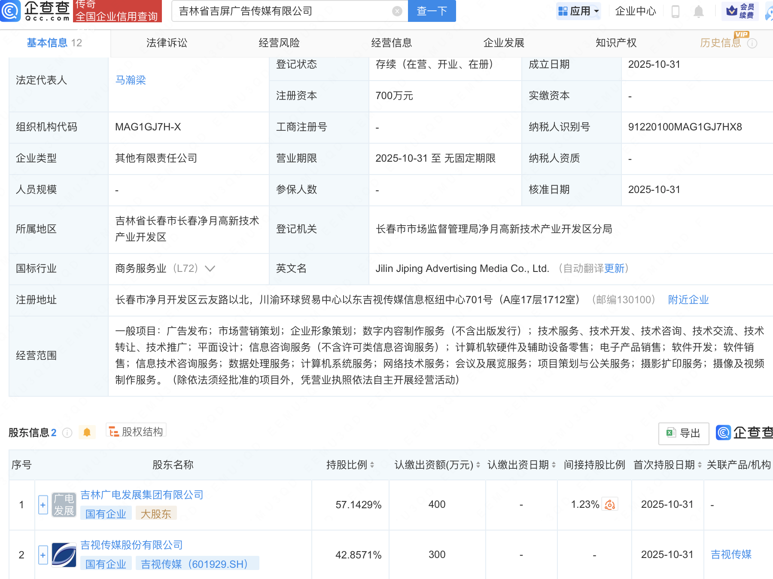Expand the 商务服务业 industry chevron
The image size is (773, 579).
[210, 269]
